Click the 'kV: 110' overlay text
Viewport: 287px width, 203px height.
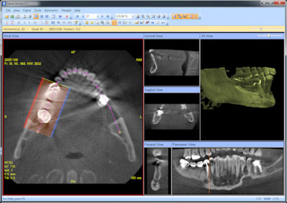coord(10,166)
